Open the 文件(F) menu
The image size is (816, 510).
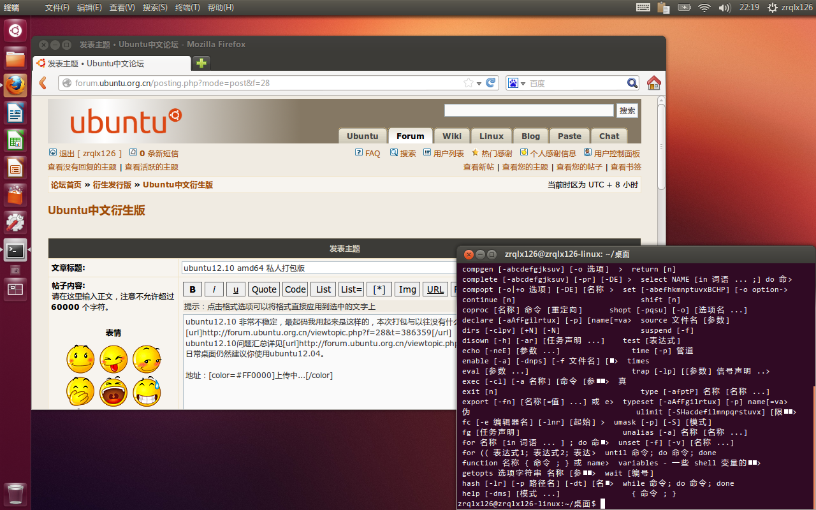click(58, 8)
